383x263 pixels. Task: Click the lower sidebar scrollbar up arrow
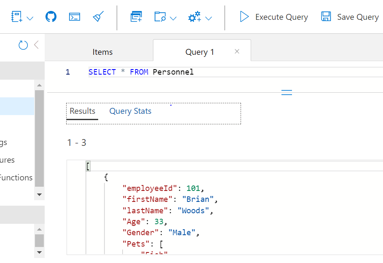click(x=40, y=229)
